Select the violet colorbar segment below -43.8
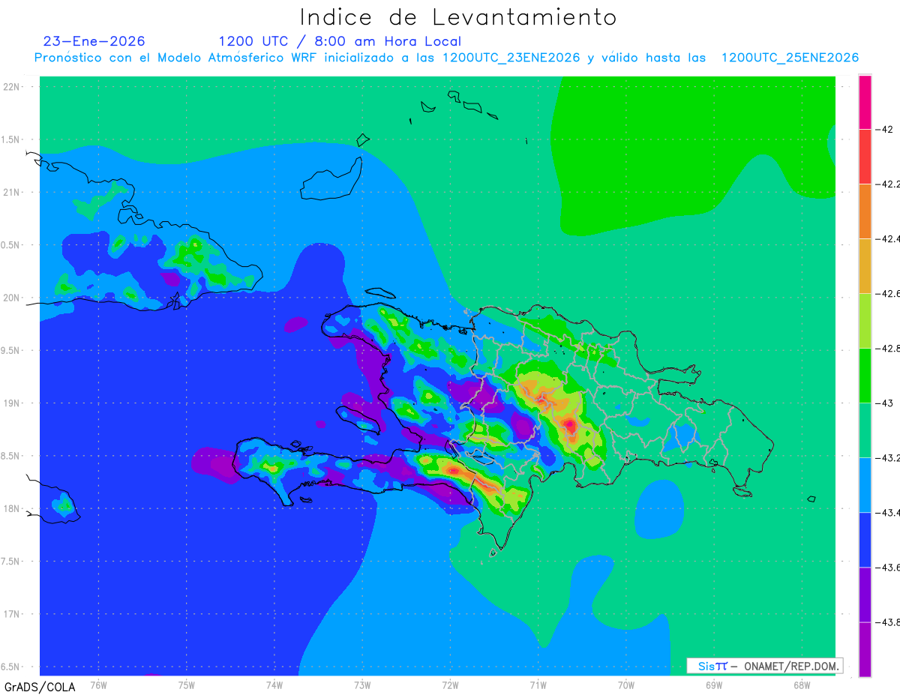This screenshot has height=695, width=900. [x=865, y=649]
